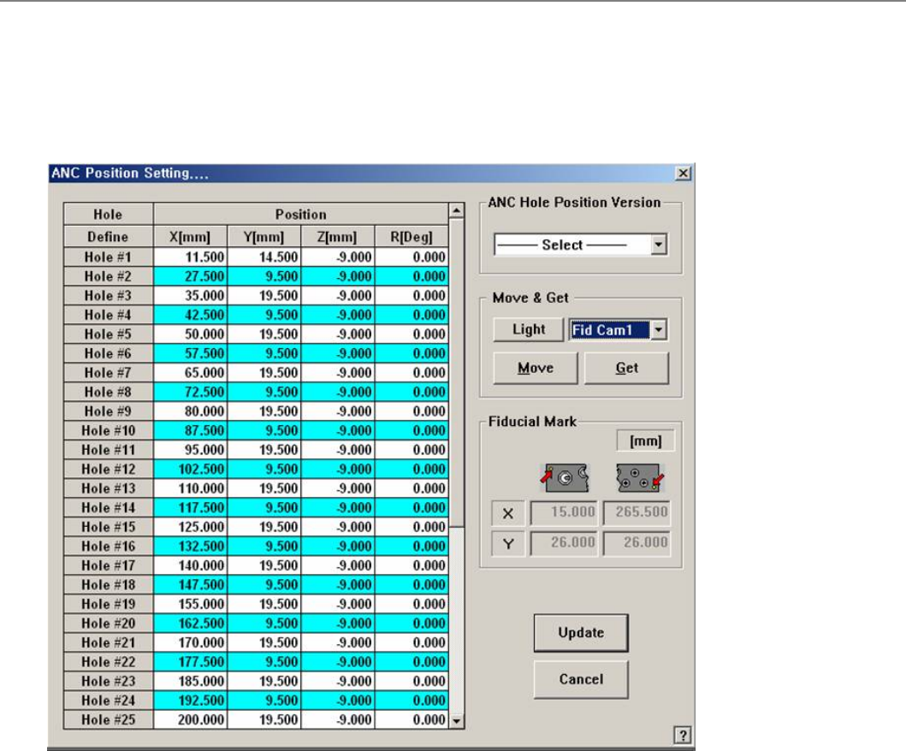Click X cell 50.000 of Hole #5
Screen dimensions: 906x751
pyautogui.click(x=190, y=334)
